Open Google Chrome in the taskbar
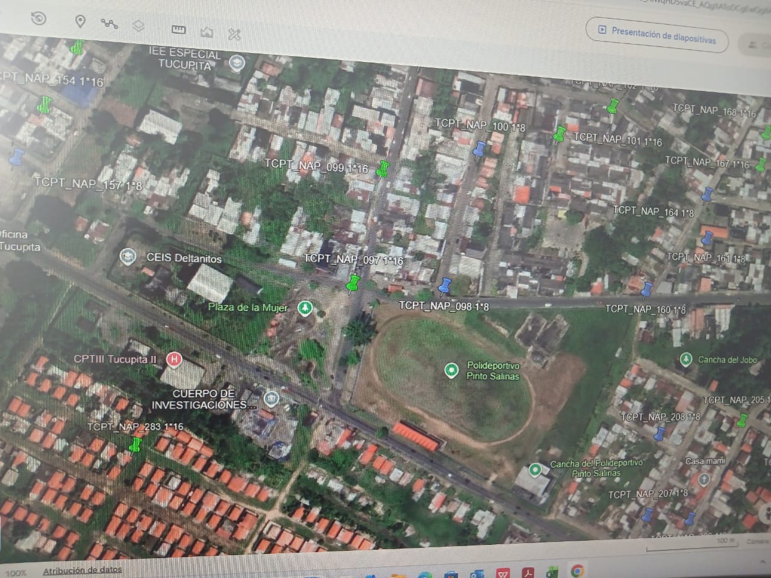 tap(577, 571)
